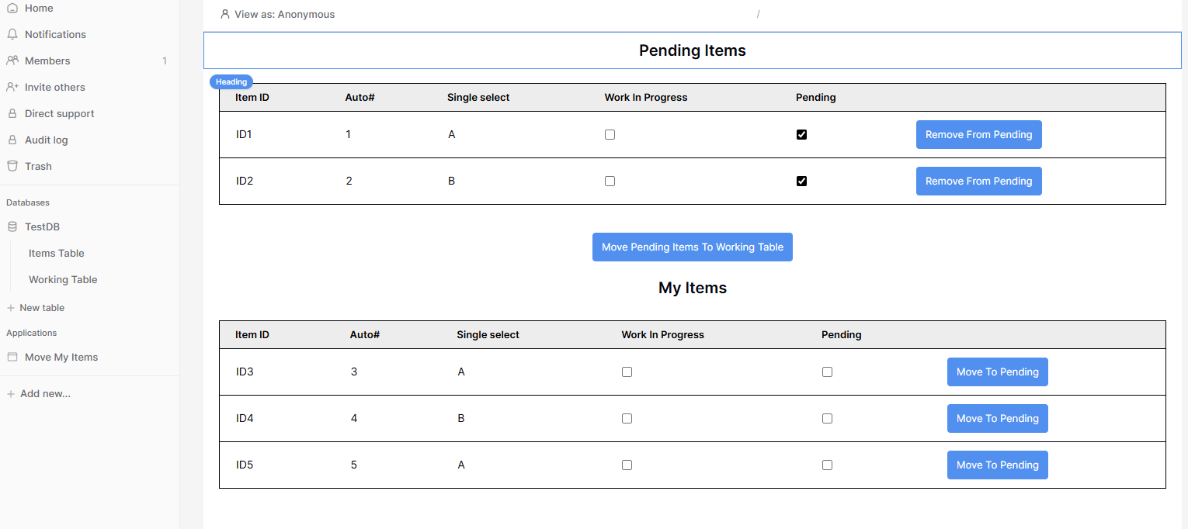Open Notifications bell icon
This screenshot has width=1188, height=529.
[12, 34]
